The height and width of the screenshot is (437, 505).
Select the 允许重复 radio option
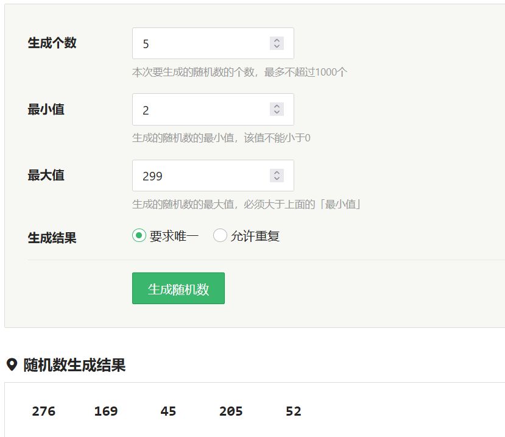pos(220,236)
